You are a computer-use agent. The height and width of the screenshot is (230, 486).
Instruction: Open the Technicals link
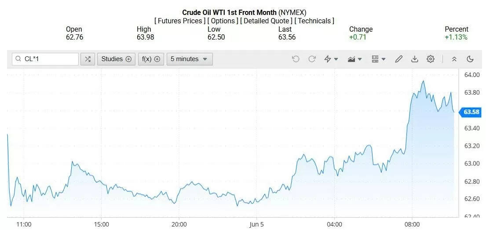[314, 21]
